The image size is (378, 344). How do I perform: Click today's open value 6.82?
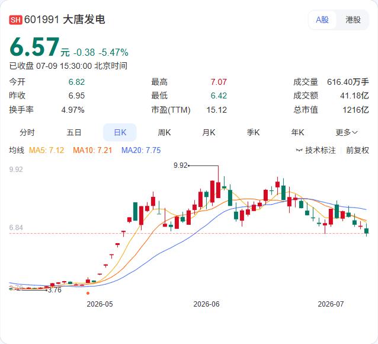click(x=76, y=82)
